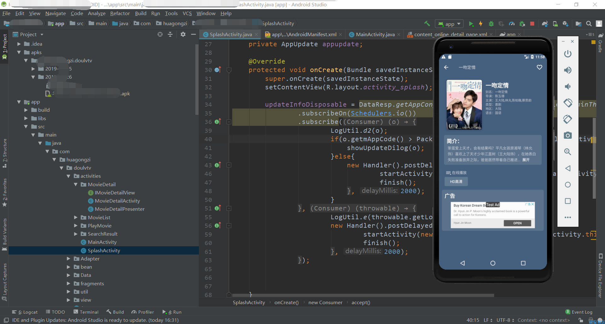605x324 pixels.
Task: Sync project with Gradle files icon
Action: click(x=545, y=24)
